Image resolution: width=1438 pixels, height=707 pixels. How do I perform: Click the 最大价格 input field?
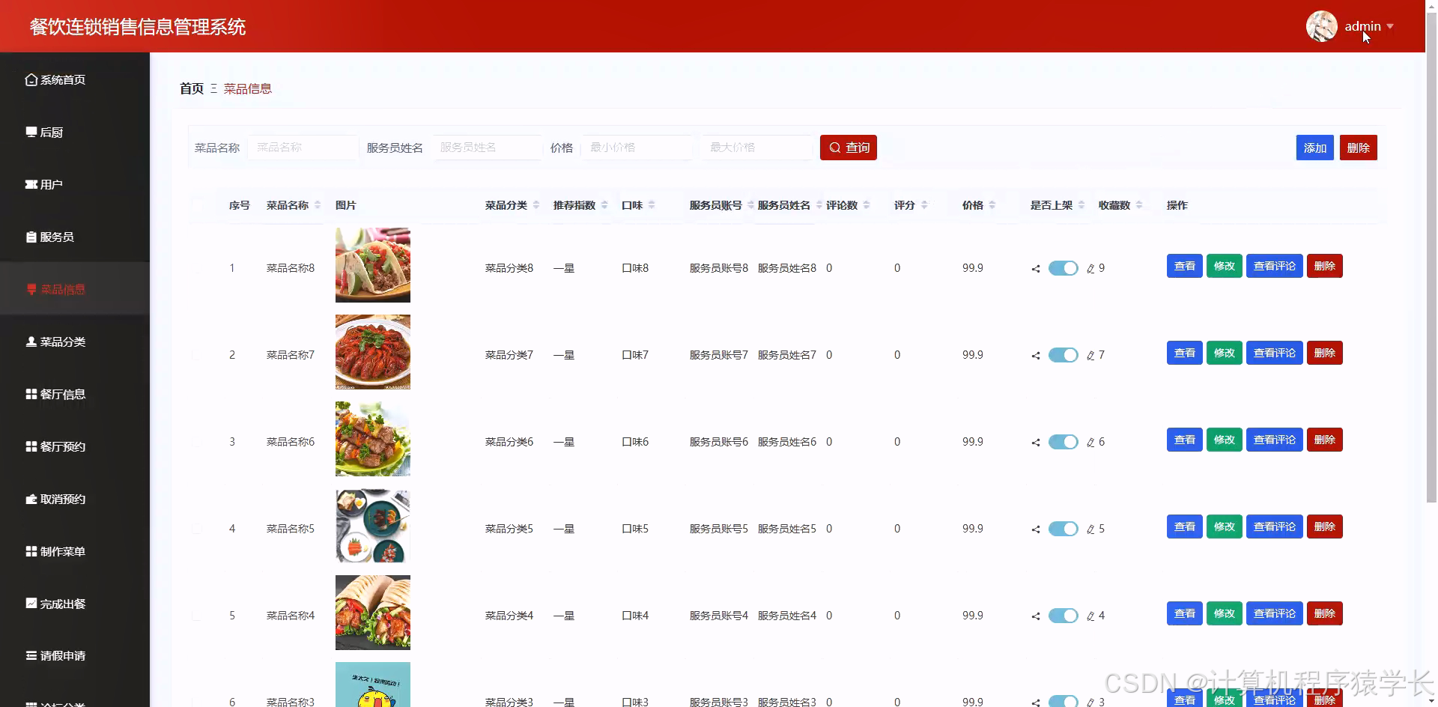756,148
